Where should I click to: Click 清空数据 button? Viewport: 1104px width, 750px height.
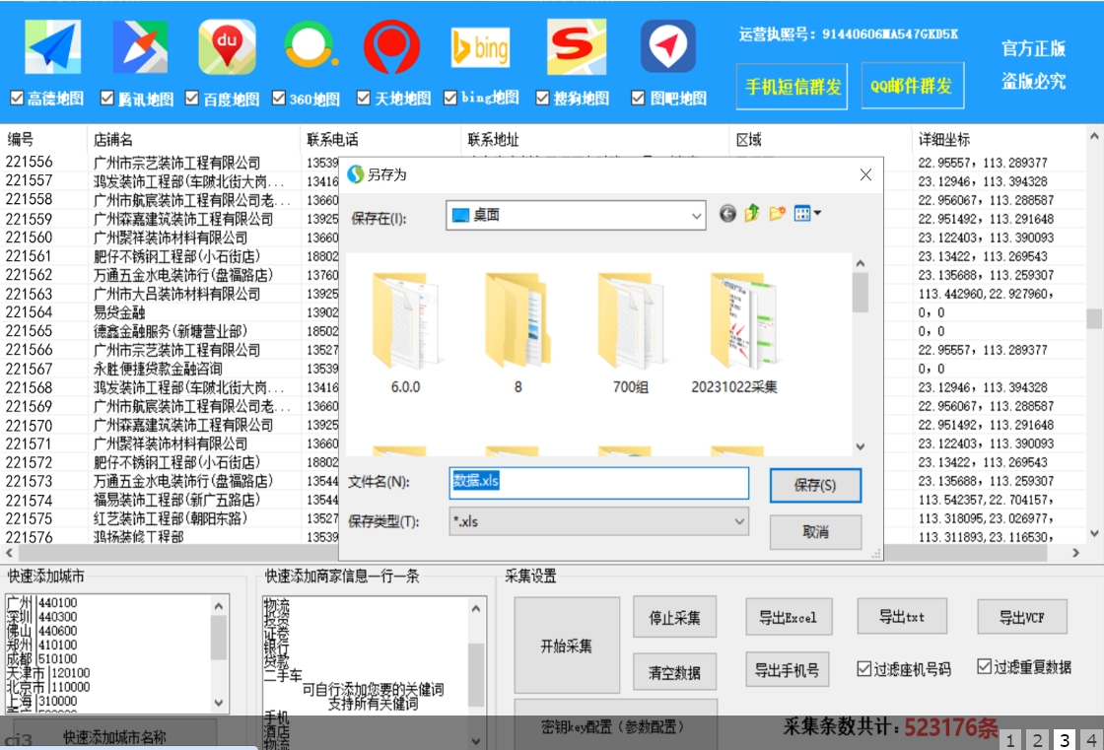(674, 672)
